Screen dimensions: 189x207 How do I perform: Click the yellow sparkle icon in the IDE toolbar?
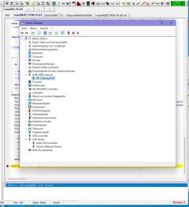(x=33, y=3)
